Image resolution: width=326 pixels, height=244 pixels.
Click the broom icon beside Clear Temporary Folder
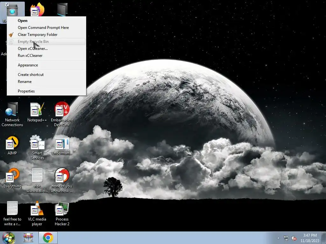click(11, 35)
